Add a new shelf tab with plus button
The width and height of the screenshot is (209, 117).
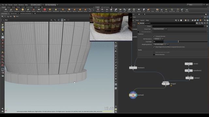point(42,7)
